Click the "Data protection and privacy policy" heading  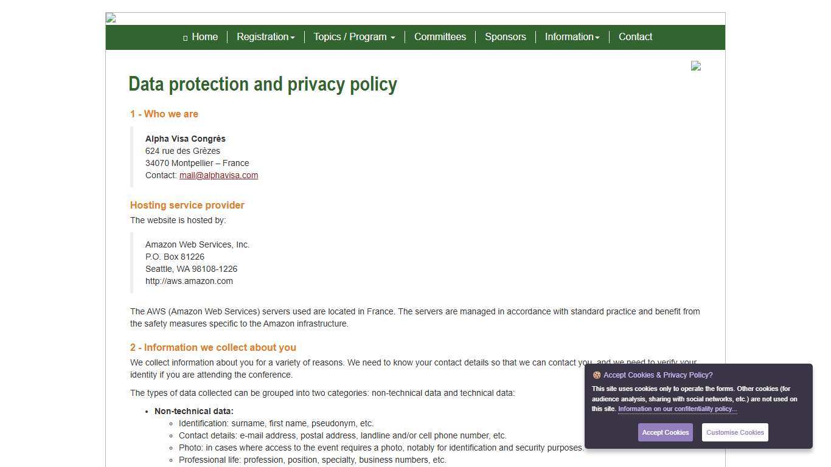[x=263, y=84]
